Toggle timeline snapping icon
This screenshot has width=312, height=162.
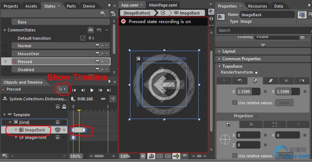click(103, 99)
